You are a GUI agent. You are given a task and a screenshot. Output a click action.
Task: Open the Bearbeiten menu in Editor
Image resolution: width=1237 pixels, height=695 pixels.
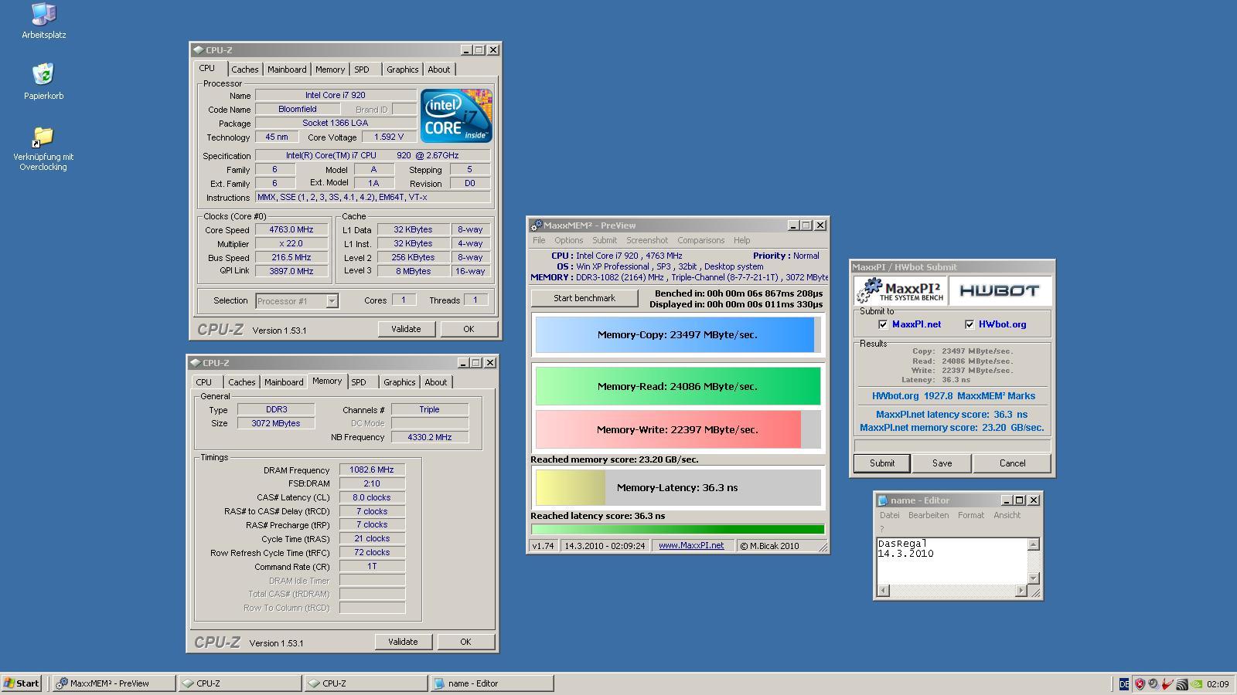pyautogui.click(x=929, y=515)
